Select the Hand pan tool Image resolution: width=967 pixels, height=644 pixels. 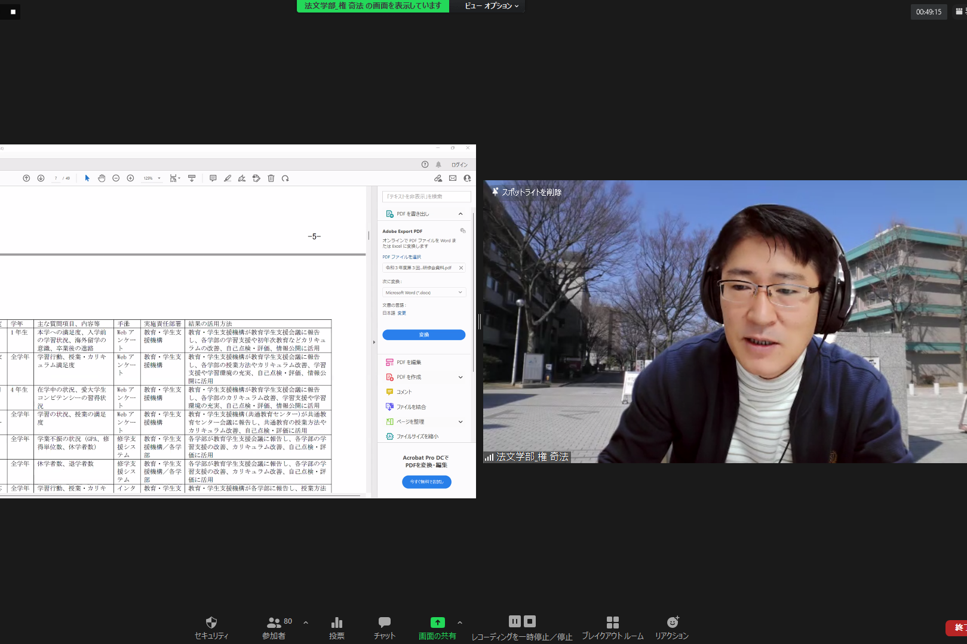[x=102, y=178]
